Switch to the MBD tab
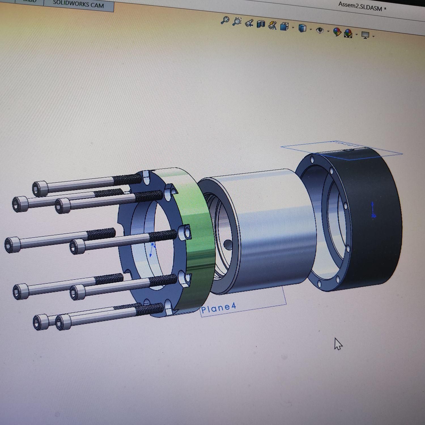 point(30,1)
